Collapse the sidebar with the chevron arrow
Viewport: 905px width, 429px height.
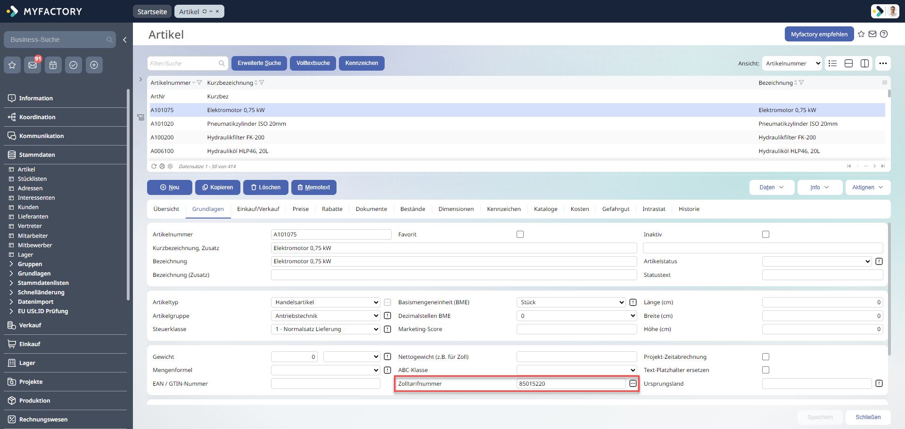[x=125, y=40]
